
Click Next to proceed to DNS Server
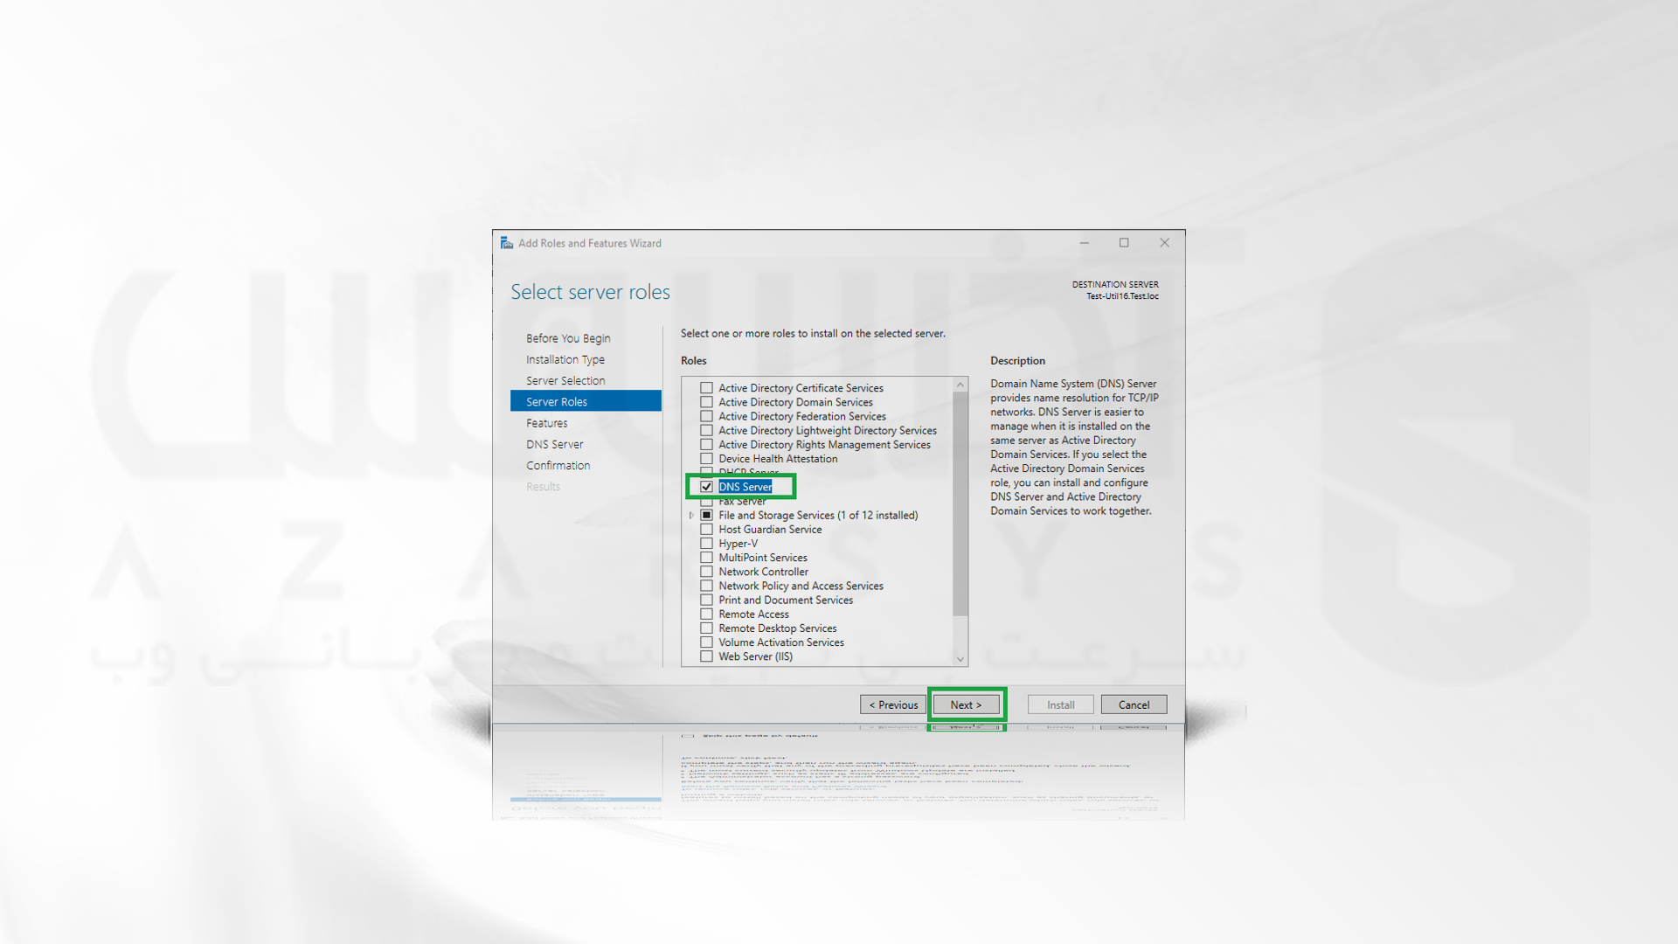pyautogui.click(x=966, y=703)
